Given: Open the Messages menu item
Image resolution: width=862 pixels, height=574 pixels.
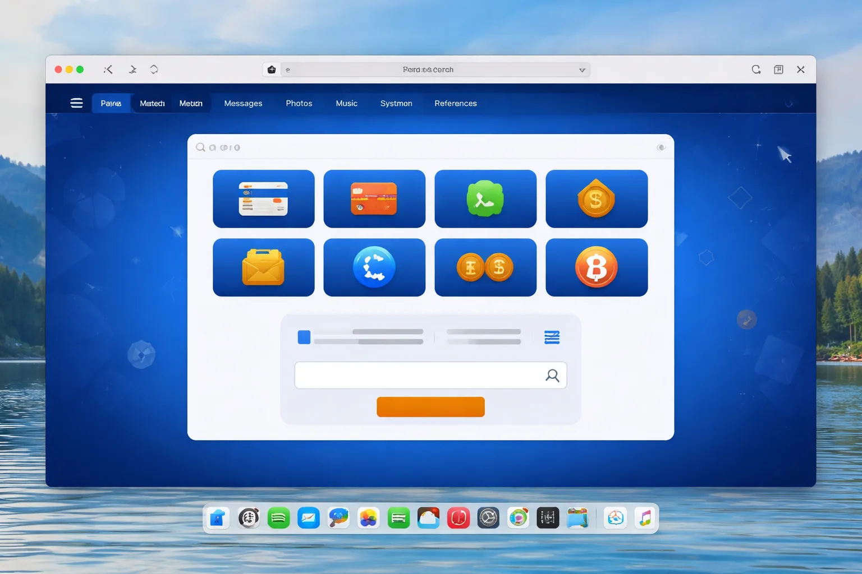Looking at the screenshot, I should click(243, 103).
